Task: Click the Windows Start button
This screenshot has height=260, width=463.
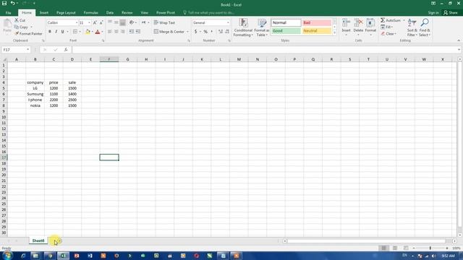Action: click(7, 255)
